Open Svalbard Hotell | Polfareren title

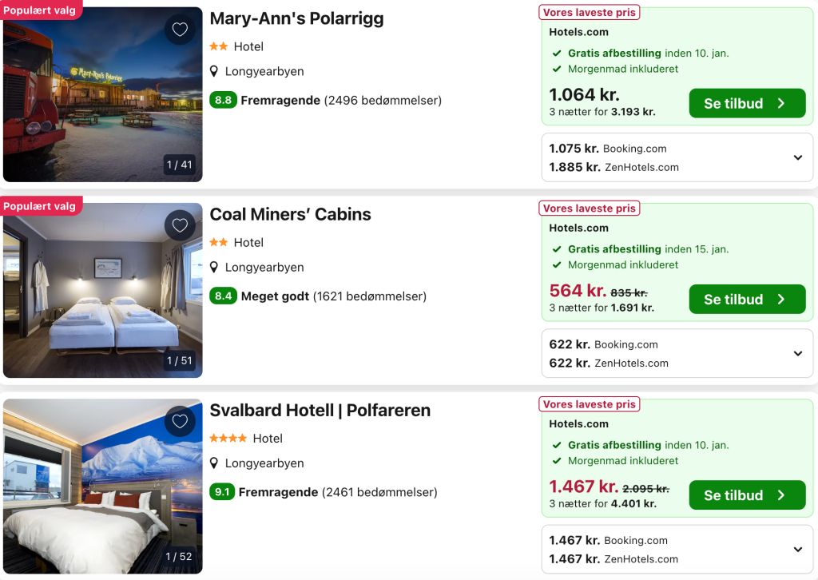[x=320, y=410]
